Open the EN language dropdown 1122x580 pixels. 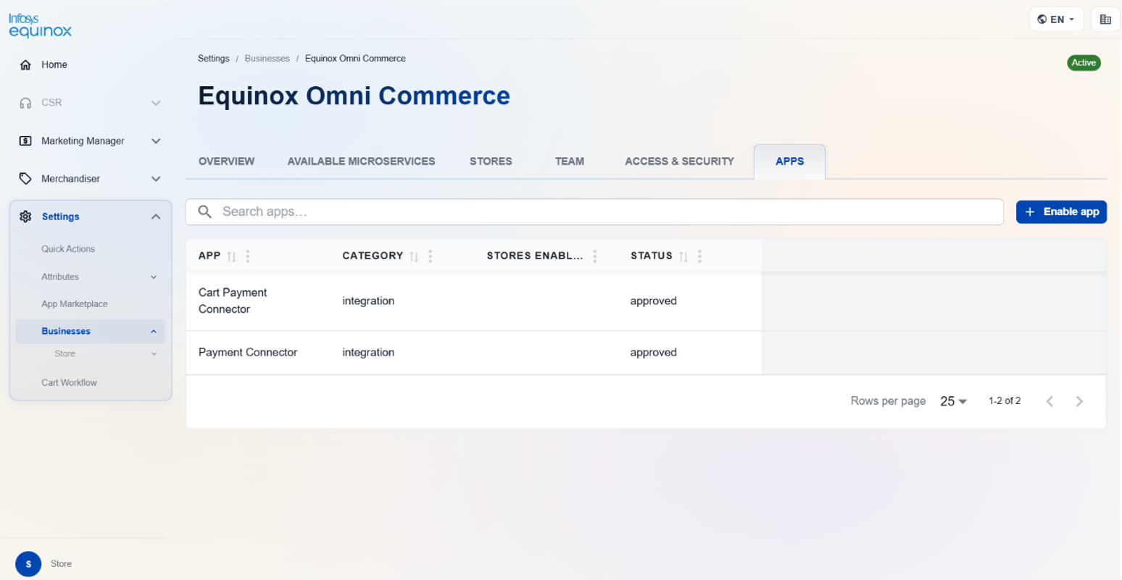coord(1057,20)
